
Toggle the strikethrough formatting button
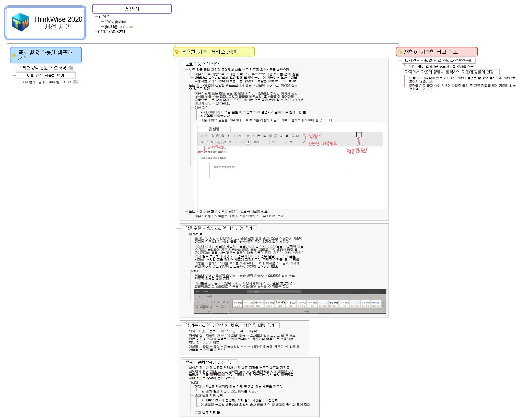(212, 142)
